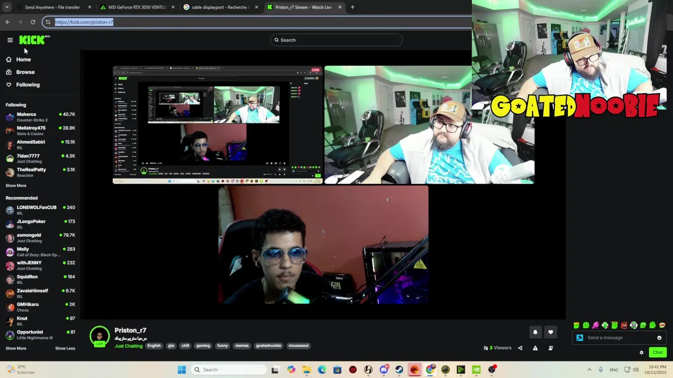673x378 pixels.
Task: Open Just Chatting category link
Action: [x=128, y=346]
